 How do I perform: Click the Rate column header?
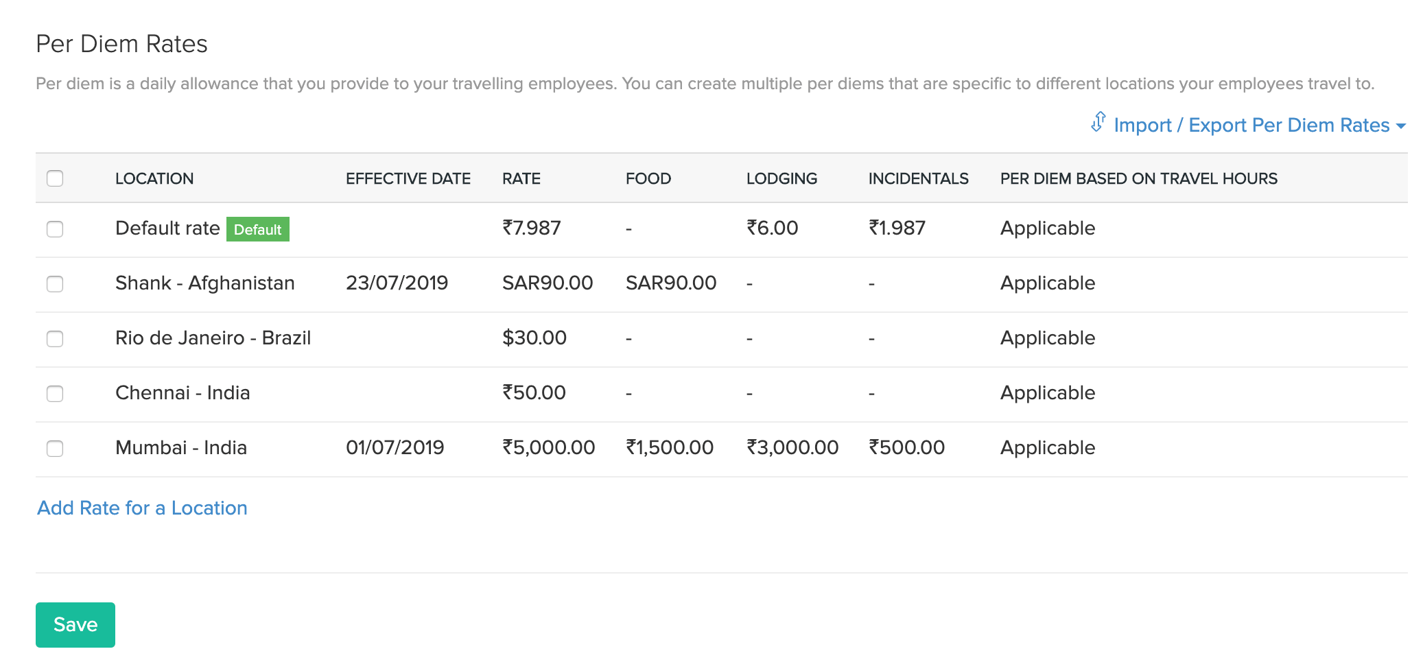pyautogui.click(x=521, y=178)
